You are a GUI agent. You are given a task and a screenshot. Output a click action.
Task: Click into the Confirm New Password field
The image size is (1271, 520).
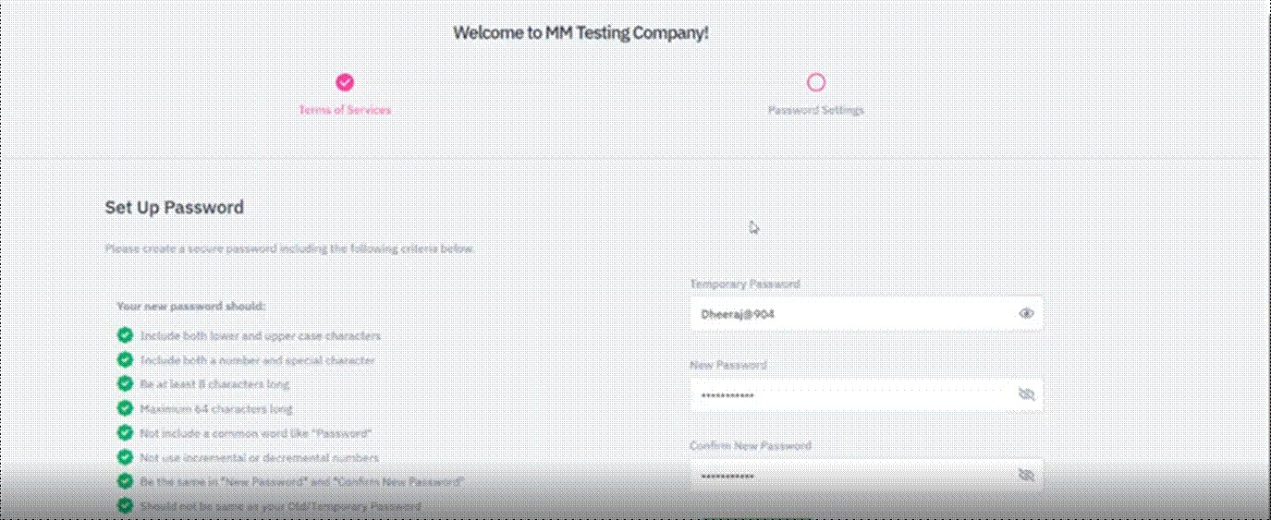click(x=850, y=475)
